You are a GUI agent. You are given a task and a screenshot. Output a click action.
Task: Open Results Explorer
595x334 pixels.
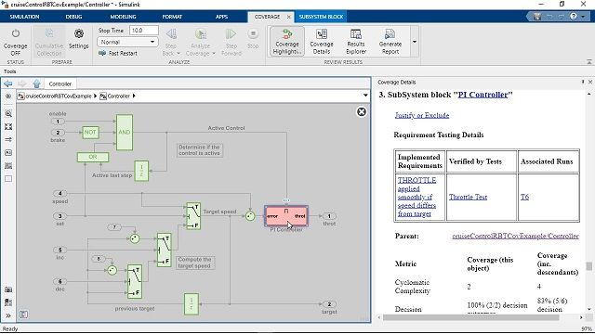(356, 42)
